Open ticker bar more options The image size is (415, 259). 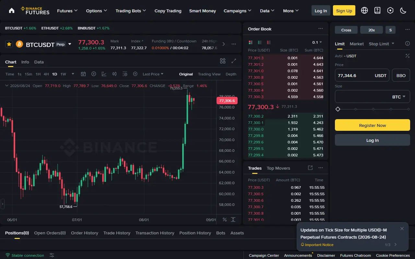[x=233, y=44]
